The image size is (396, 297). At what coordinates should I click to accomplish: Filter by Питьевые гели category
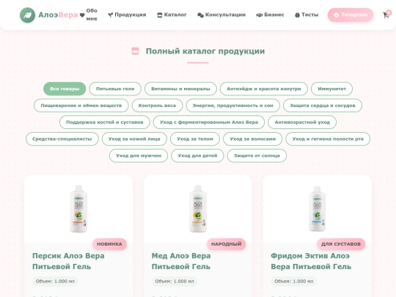coord(115,89)
